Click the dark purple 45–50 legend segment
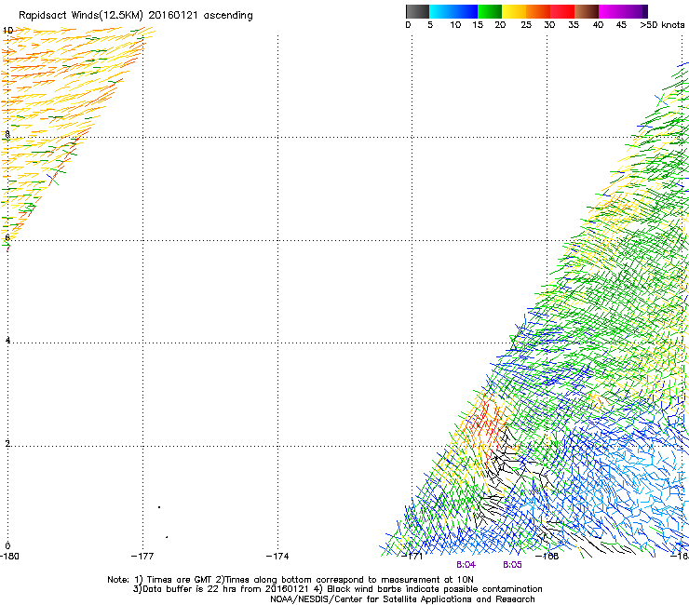The height and width of the screenshot is (605, 689). click(635, 11)
